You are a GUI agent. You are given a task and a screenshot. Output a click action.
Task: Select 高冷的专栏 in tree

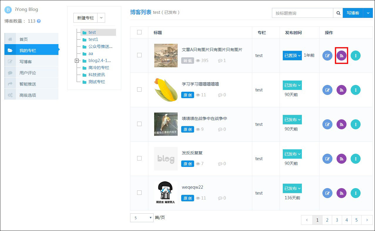(99, 68)
